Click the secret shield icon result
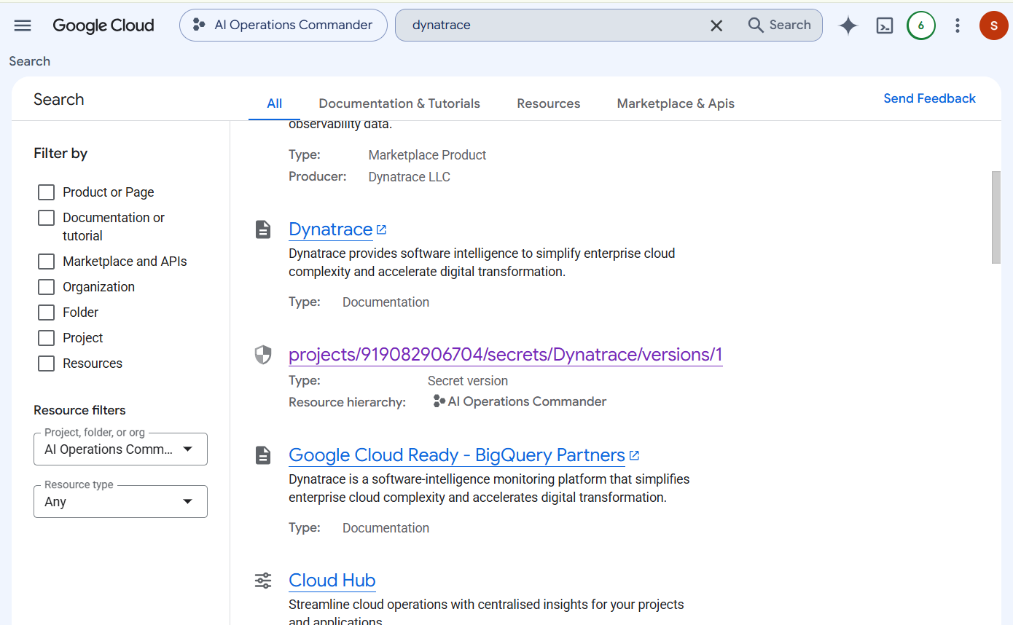 (262, 355)
